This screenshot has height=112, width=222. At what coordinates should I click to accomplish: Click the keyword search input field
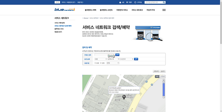[x=105, y=55]
